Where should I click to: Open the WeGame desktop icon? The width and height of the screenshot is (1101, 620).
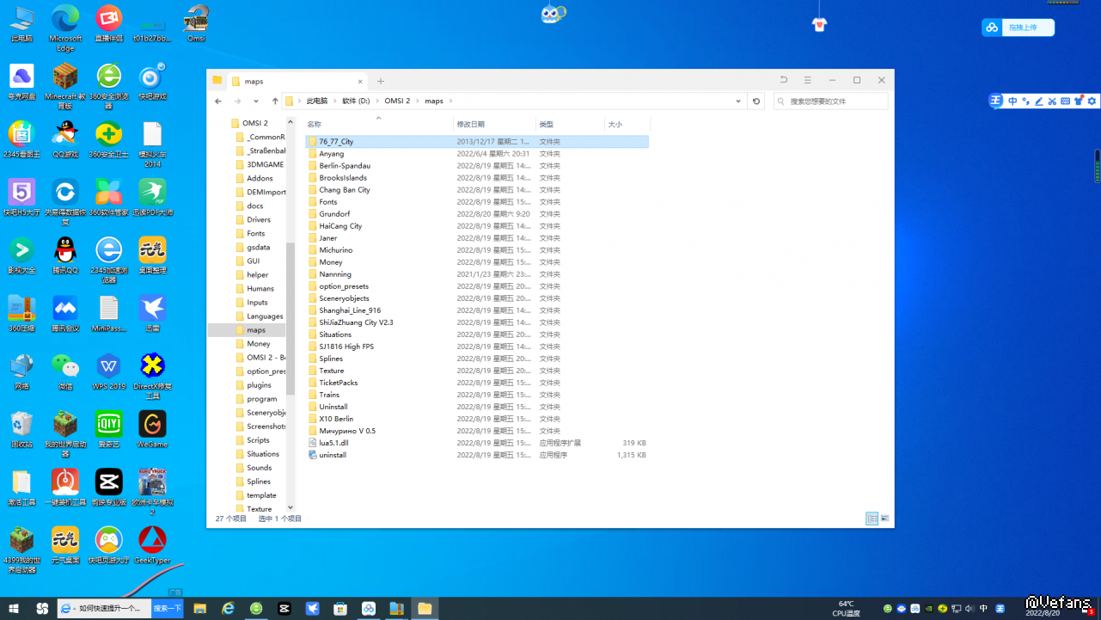click(x=152, y=425)
